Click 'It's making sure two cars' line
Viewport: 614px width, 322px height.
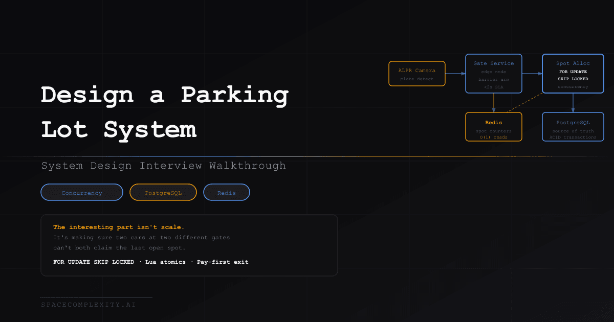pyautogui.click(x=142, y=237)
